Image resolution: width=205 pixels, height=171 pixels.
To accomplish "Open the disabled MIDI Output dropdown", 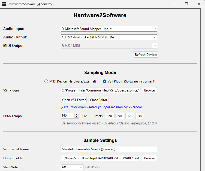I will pyautogui.click(x=109, y=46).
